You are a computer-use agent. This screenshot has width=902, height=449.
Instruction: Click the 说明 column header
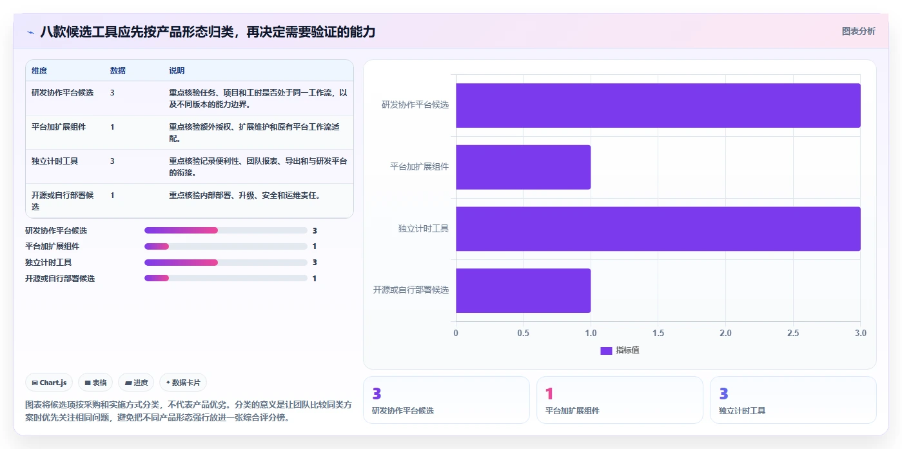pyautogui.click(x=177, y=71)
